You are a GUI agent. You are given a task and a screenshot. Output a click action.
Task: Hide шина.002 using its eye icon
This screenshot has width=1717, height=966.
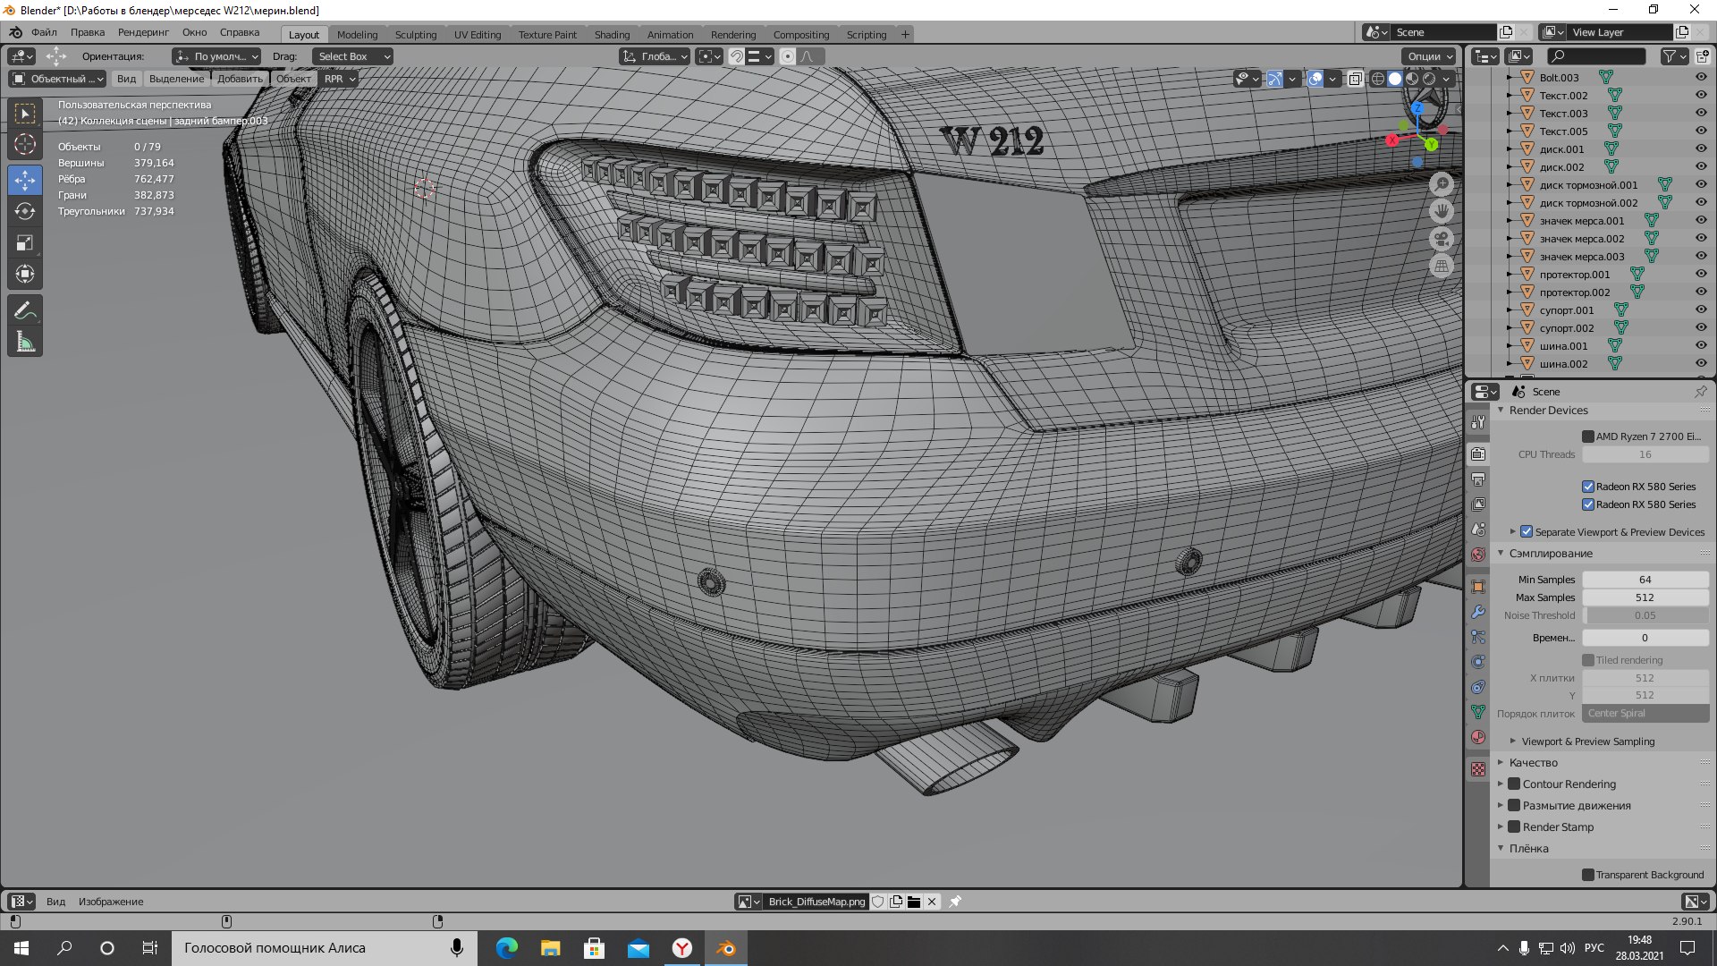[1701, 364]
